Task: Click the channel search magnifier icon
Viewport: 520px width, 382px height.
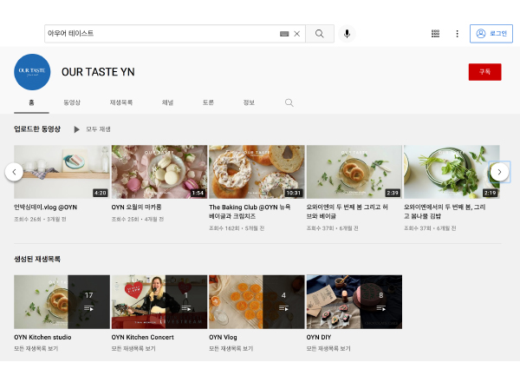Action: pyautogui.click(x=289, y=102)
